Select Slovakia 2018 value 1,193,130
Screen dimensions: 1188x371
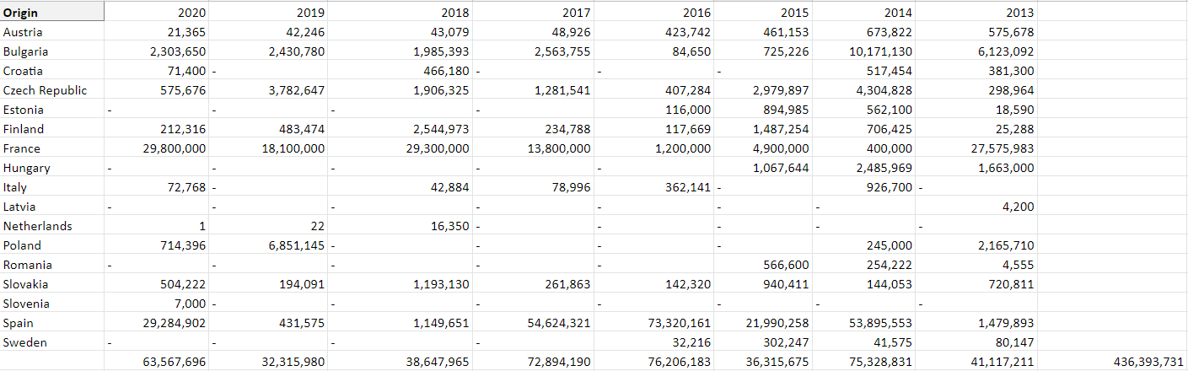(400, 284)
